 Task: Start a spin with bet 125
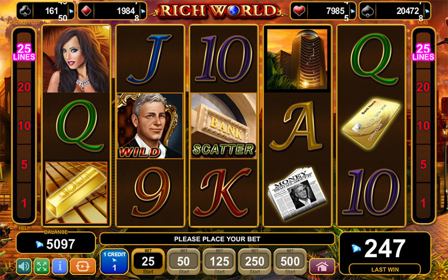click(219, 262)
